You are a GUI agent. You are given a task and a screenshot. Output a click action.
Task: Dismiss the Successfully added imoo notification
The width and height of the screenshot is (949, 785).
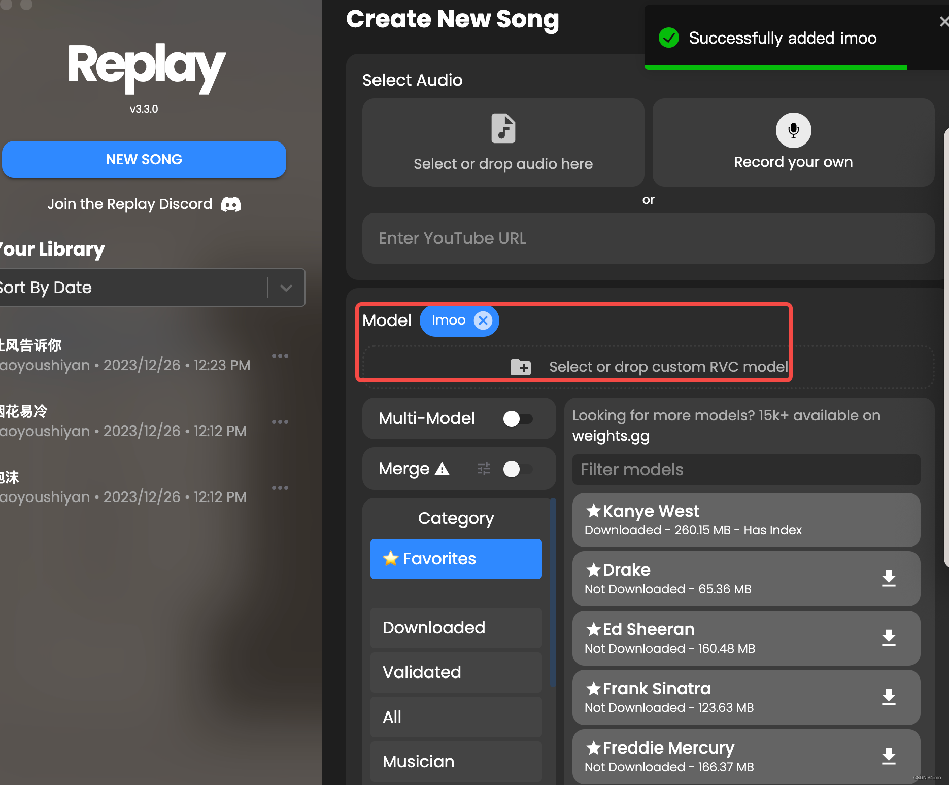click(x=943, y=21)
